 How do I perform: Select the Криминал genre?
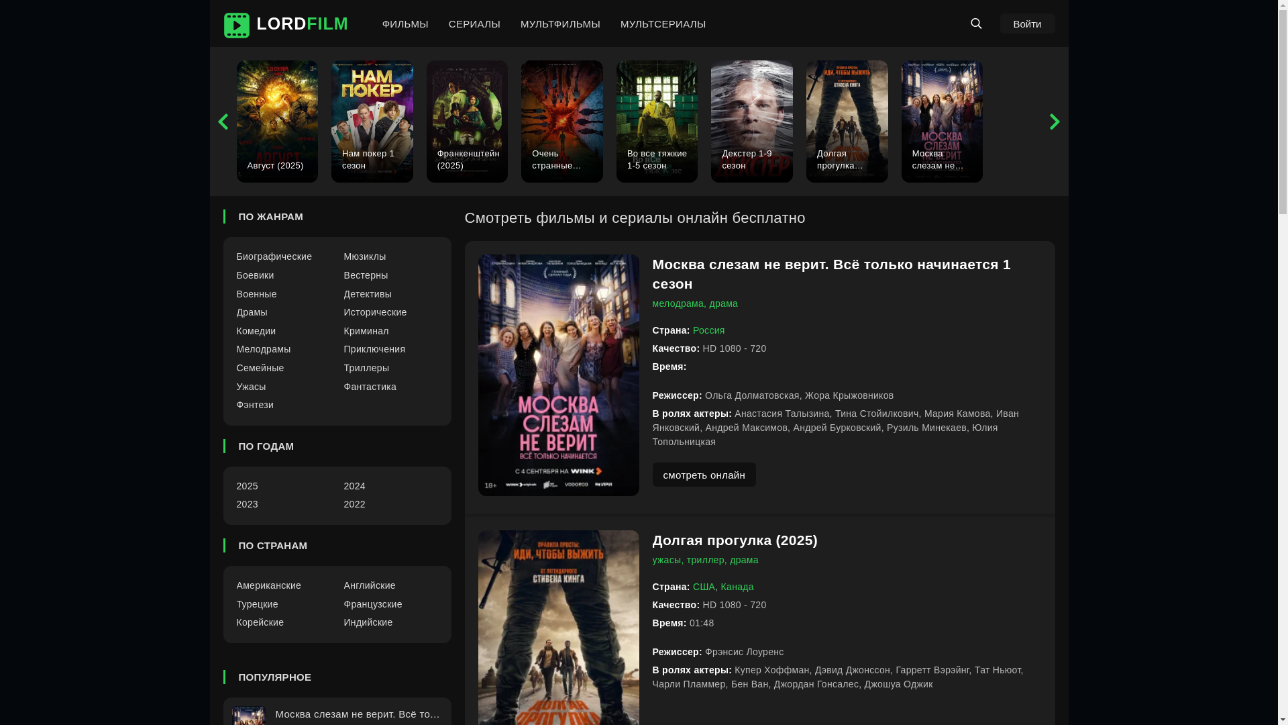(x=366, y=331)
